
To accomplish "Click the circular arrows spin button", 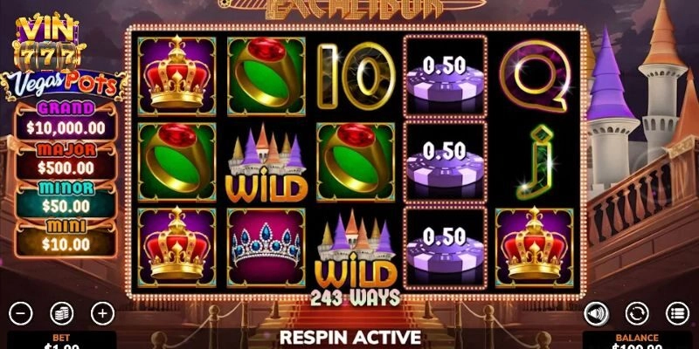I will coord(637,314).
